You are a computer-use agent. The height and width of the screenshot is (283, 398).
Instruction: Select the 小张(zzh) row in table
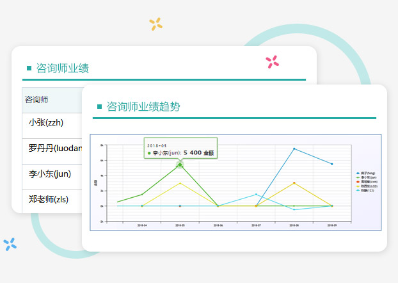(46, 122)
